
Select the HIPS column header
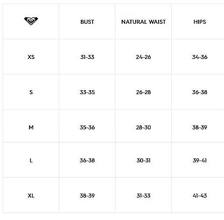[x=200, y=22]
